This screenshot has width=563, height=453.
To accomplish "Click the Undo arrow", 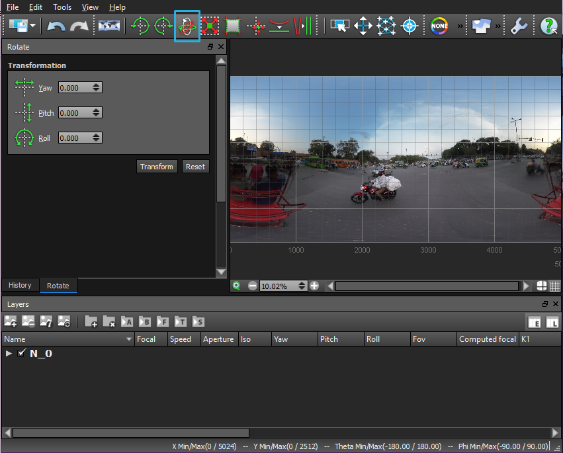I will tap(56, 26).
